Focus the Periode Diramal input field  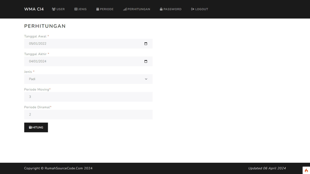point(88,114)
